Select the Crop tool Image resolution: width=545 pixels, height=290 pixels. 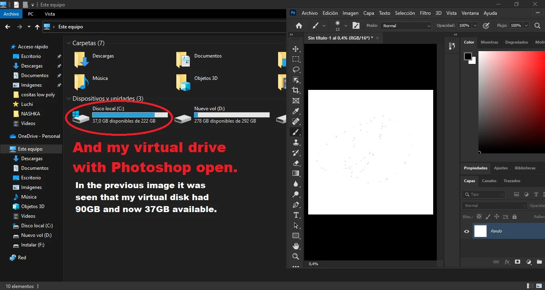click(x=296, y=90)
